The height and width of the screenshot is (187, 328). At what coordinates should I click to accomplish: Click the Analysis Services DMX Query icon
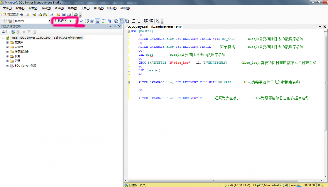click(x=40, y=14)
